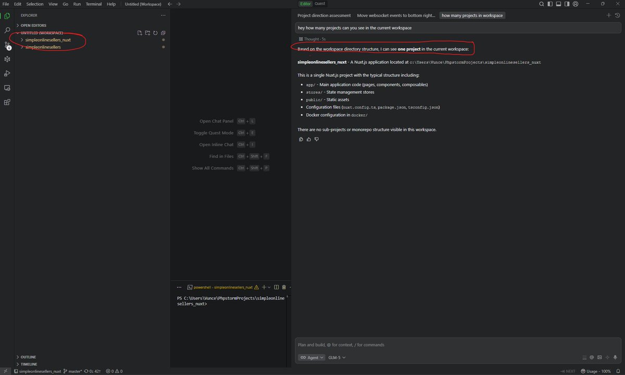Click the search icon in title bar
625x375 pixels.
click(x=542, y=4)
